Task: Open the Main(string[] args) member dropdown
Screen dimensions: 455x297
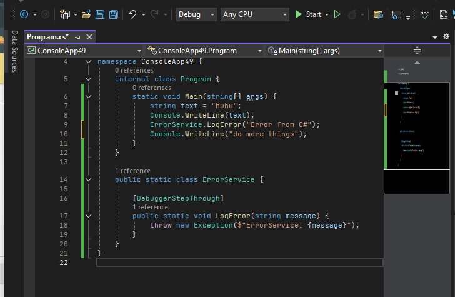Action: click(325, 51)
